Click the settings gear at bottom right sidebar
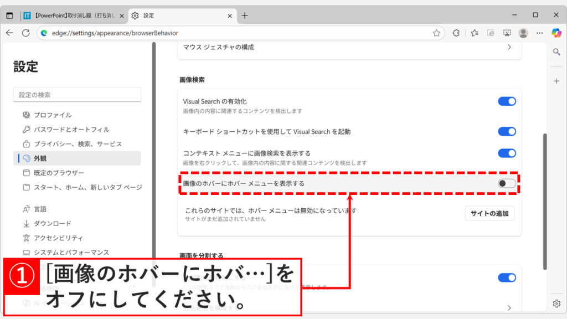This screenshot has width=567, height=319. (556, 303)
